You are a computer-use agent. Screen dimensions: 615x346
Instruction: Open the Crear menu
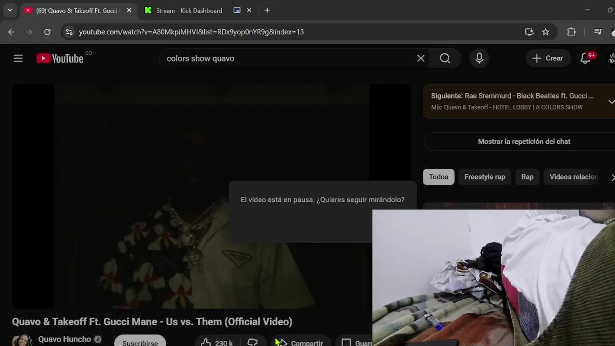pos(548,58)
